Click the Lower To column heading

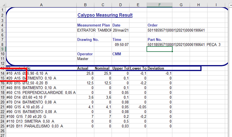tap(138, 68)
